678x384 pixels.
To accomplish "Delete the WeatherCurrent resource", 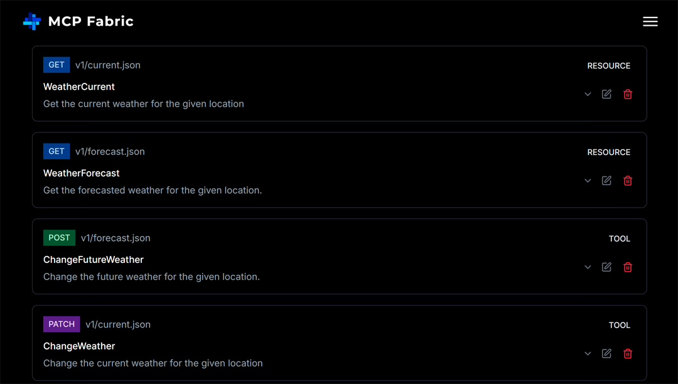I will [628, 94].
